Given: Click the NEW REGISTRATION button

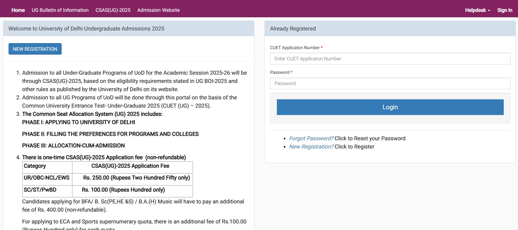Looking at the screenshot, I should click(x=35, y=49).
